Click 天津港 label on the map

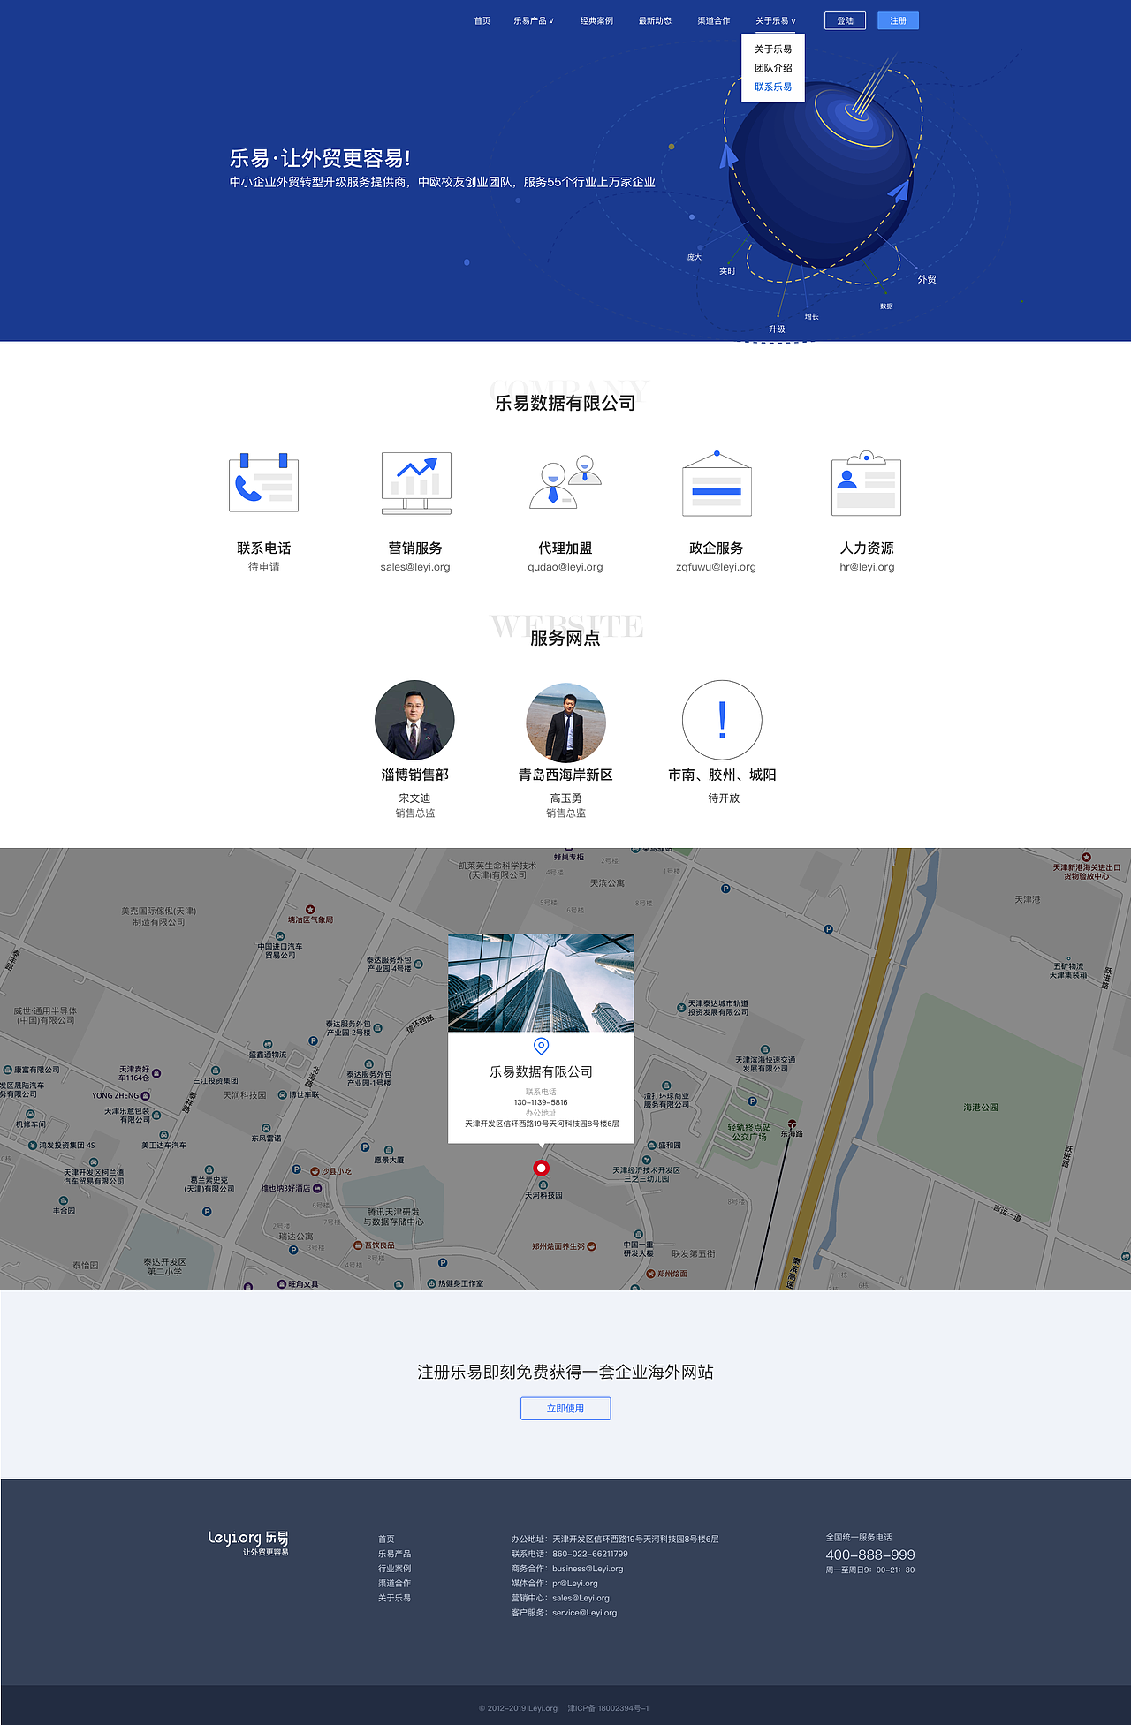click(1028, 899)
